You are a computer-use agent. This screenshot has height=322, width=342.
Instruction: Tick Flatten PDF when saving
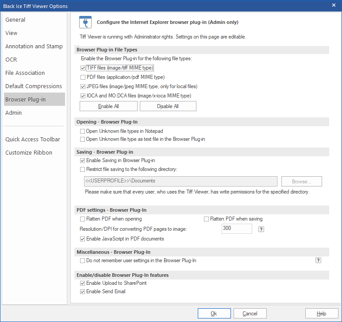point(206,219)
